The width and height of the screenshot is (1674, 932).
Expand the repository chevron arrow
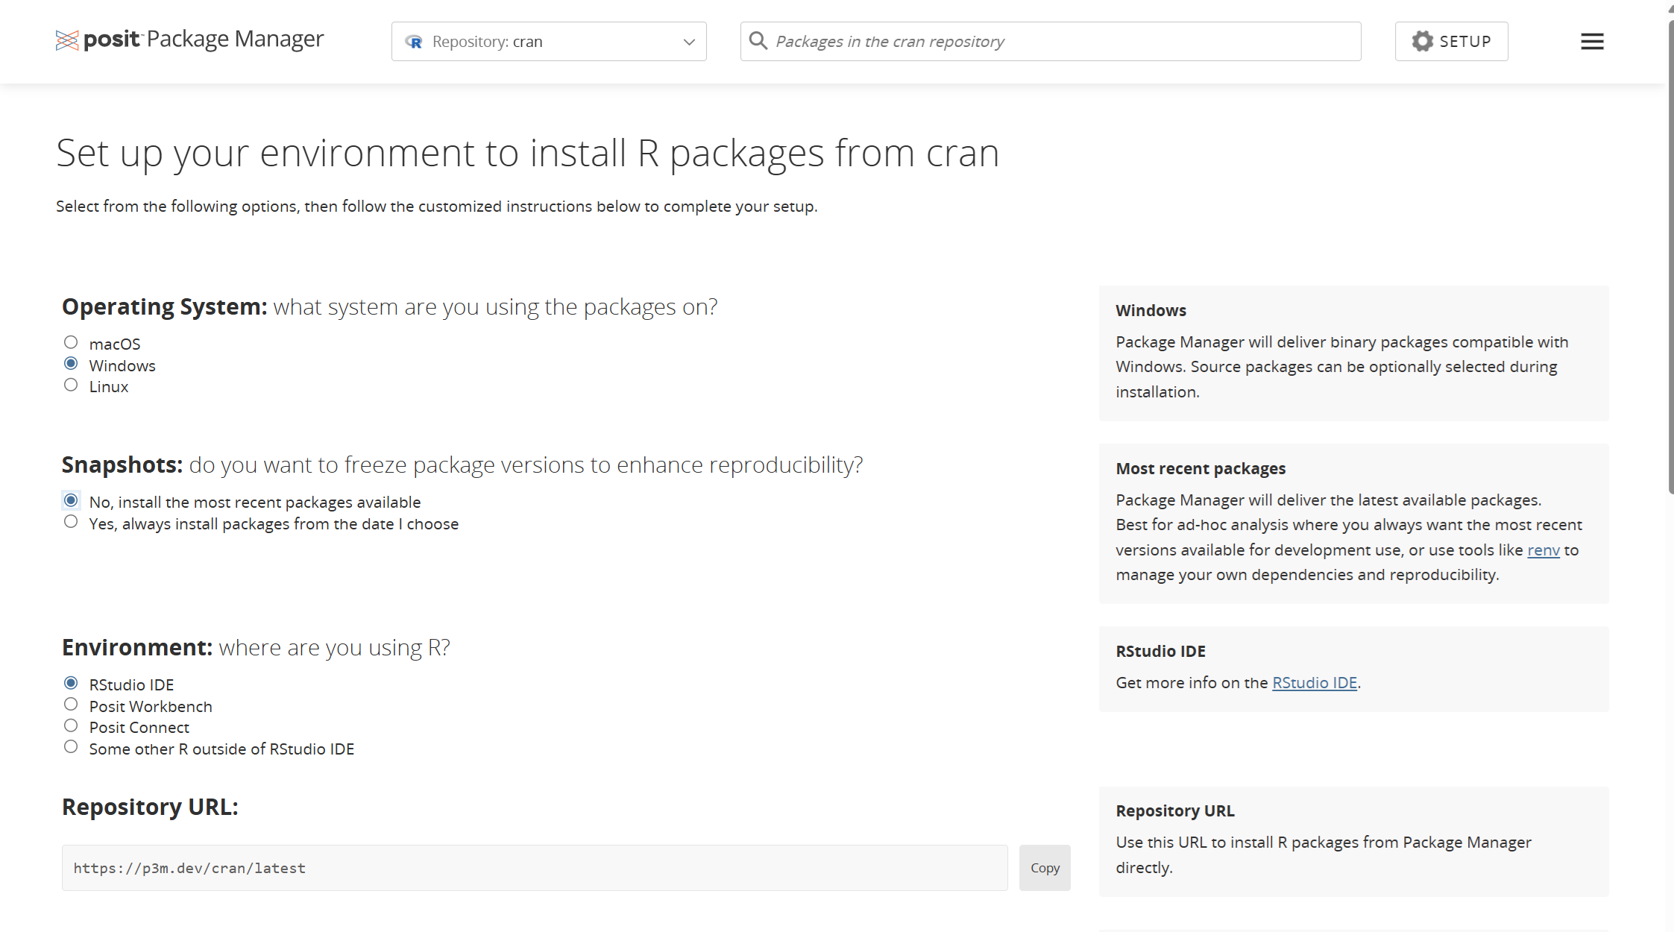tap(689, 42)
